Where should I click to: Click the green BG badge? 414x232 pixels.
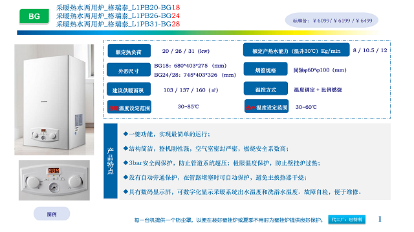click(x=34, y=16)
